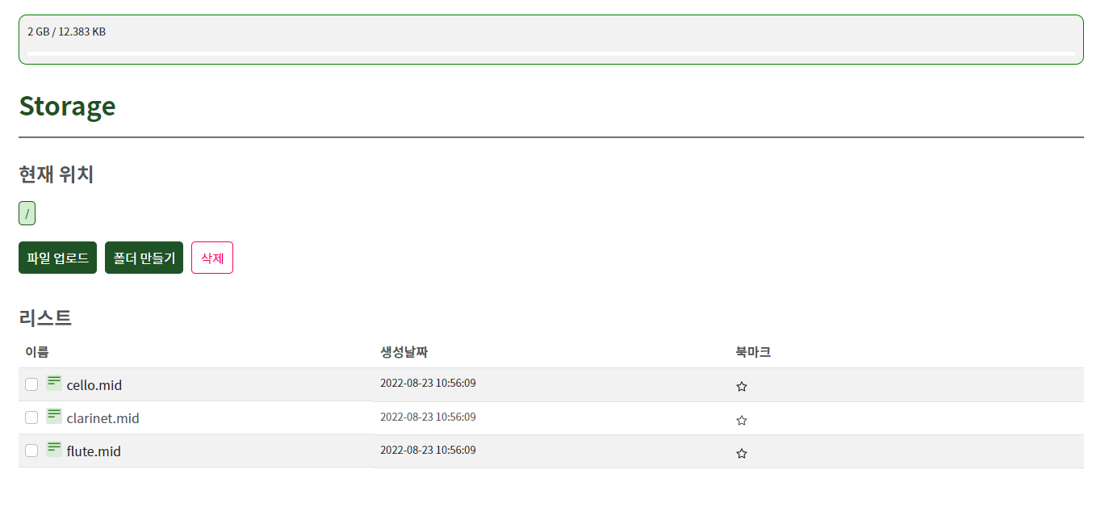Bookmark flute.mid with its star icon
The image size is (1109, 516).
[x=742, y=454]
